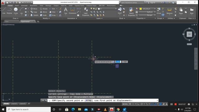199x112 pixels.
Task: Open the ByLayer linetype dropdown
Action: 155,15
